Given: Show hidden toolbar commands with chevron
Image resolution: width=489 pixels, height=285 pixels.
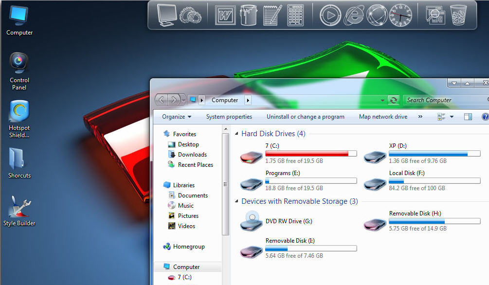Looking at the screenshot, I should 420,117.
